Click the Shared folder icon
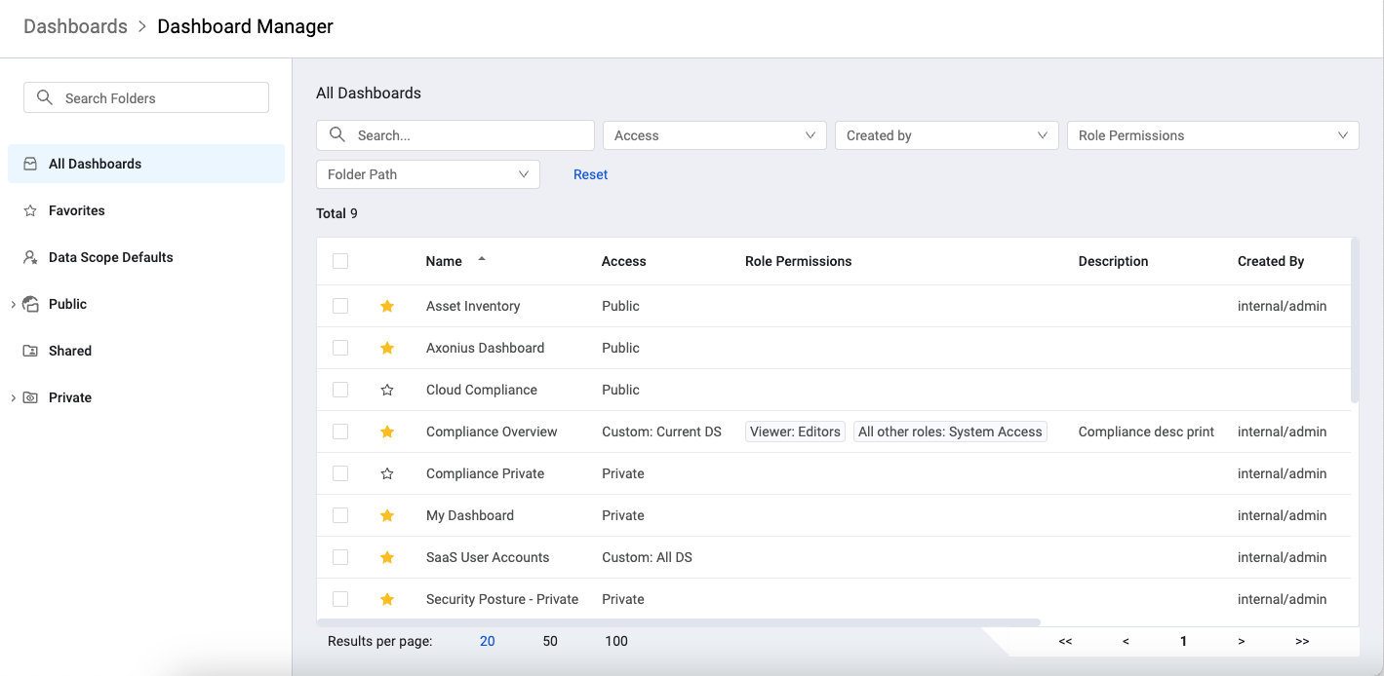Screen dimensions: 1384x676 tap(30, 351)
